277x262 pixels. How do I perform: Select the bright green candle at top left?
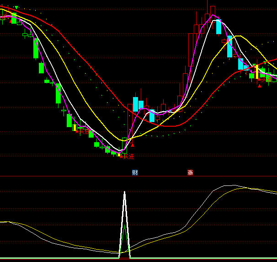pos(14,18)
